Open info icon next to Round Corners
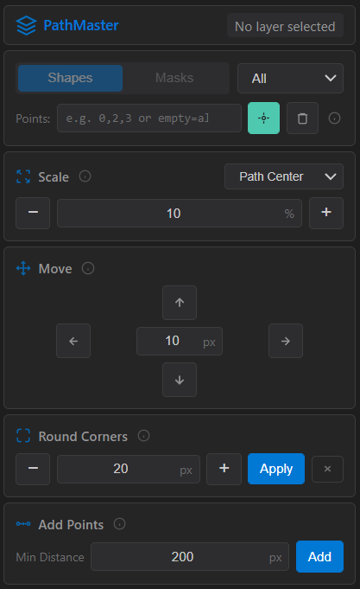 tap(143, 436)
